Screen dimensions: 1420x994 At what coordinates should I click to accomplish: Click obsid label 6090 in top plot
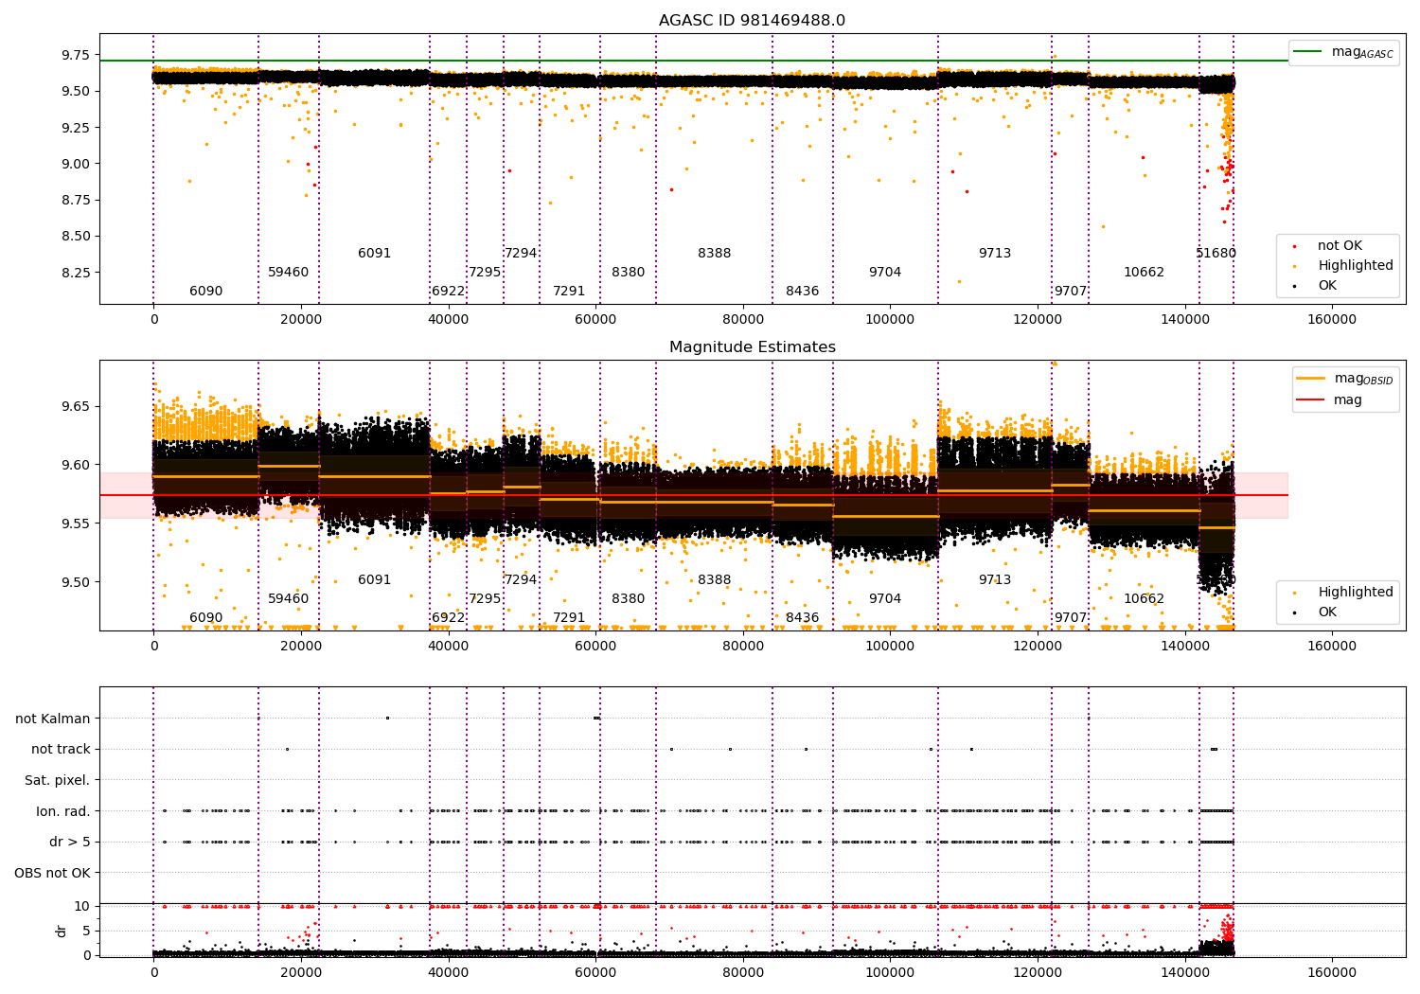tap(206, 292)
